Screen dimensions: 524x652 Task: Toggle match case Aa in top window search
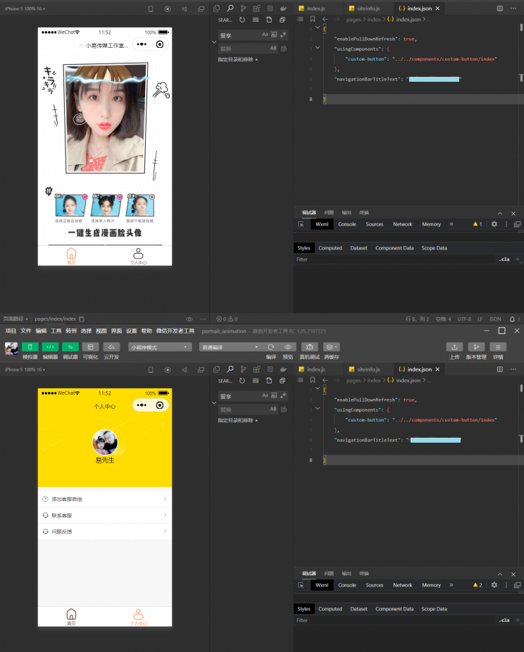[265, 35]
